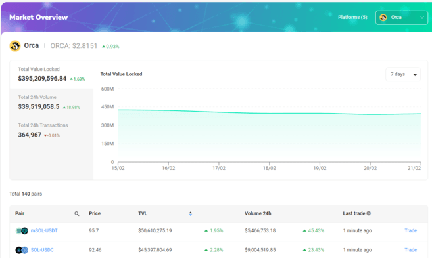Click the ORCA price change arrow
This screenshot has width=432, height=258.
[104, 47]
